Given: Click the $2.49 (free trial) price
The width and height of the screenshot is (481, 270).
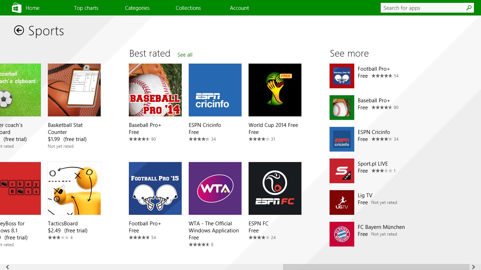Looking at the screenshot, I should tap(68, 231).
